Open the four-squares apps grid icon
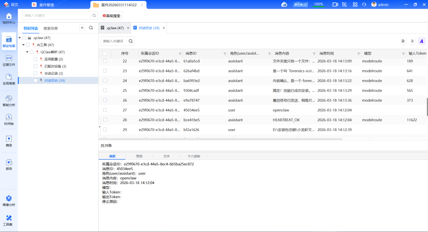Image resolution: width=428 pixels, height=232 pixels. (x=355, y=5)
